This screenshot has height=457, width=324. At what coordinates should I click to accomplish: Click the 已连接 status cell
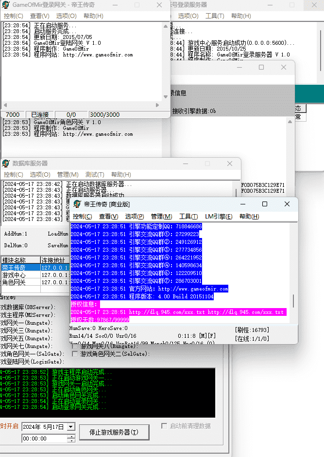(40, 114)
